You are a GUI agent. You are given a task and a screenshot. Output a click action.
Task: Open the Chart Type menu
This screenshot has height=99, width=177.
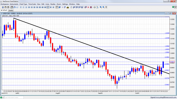click(x=23, y=4)
